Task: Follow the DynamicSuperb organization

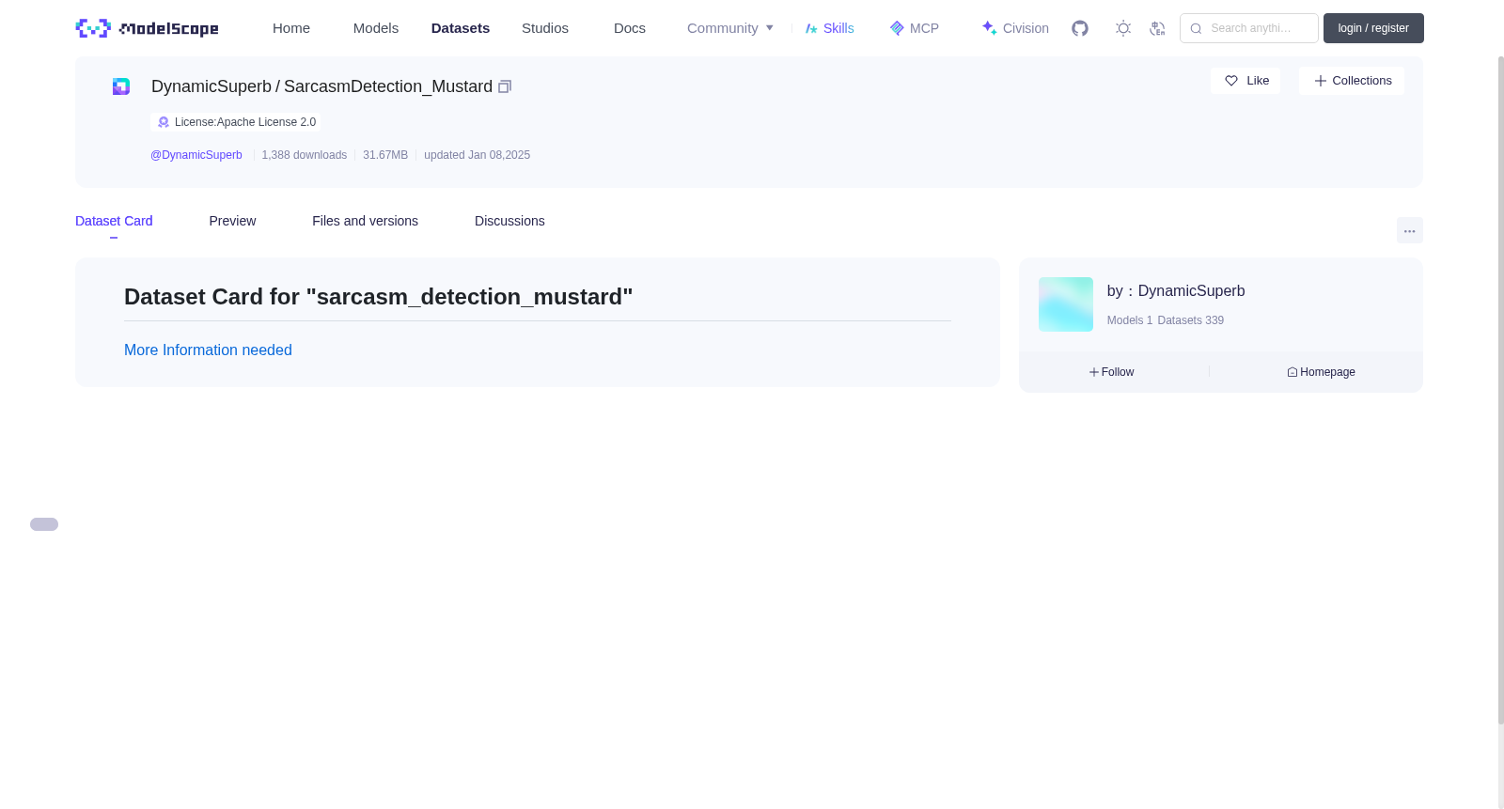Action: tap(1111, 372)
